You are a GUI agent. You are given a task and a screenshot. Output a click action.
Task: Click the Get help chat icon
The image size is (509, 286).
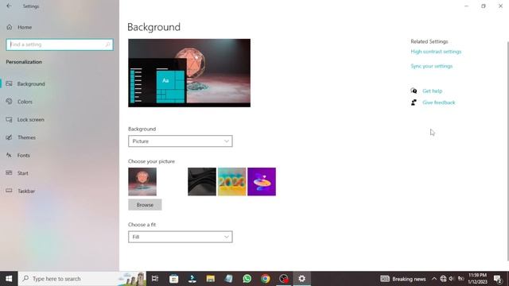click(x=414, y=91)
